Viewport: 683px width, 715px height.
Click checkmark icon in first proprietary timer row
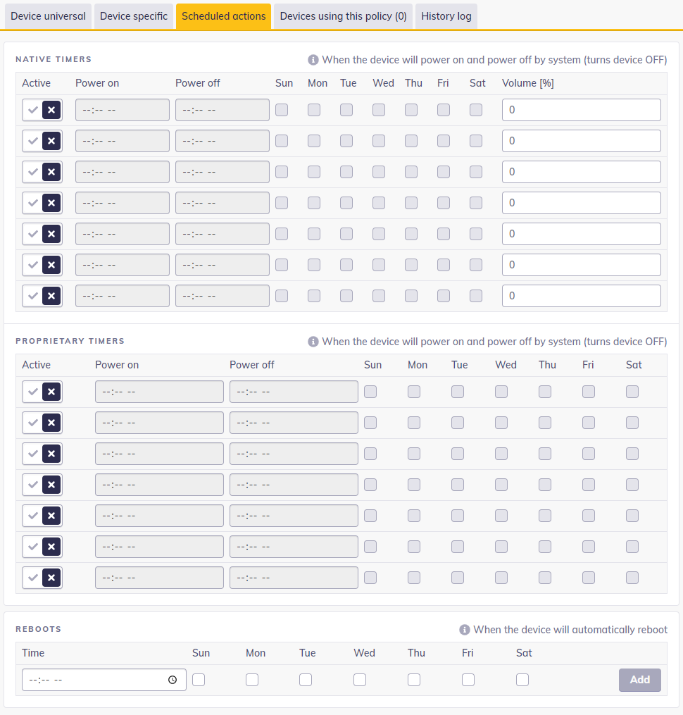pos(32,392)
